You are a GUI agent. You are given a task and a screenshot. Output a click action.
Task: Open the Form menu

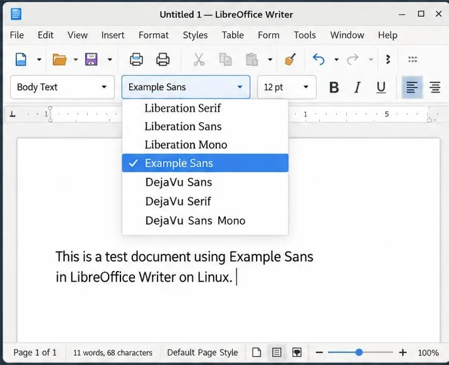268,35
